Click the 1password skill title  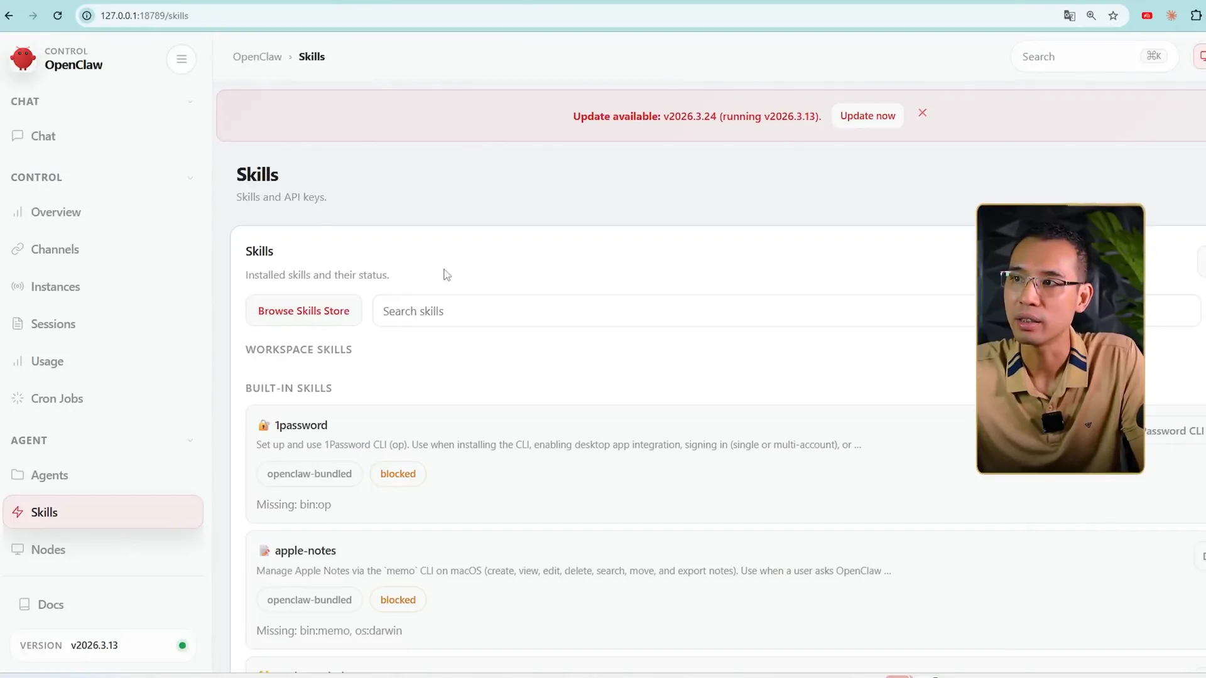pos(301,425)
